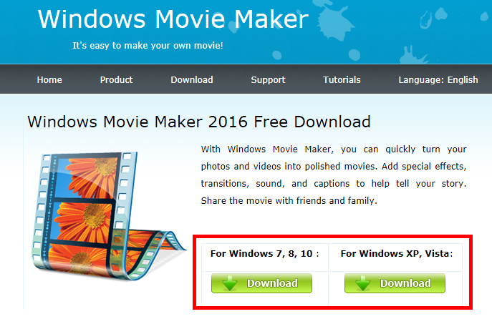492x324 pixels.
Task: Click the product description paragraph text
Action: [x=334, y=175]
